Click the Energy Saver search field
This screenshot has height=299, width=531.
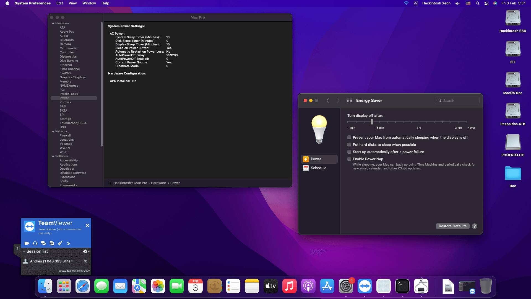(457, 100)
